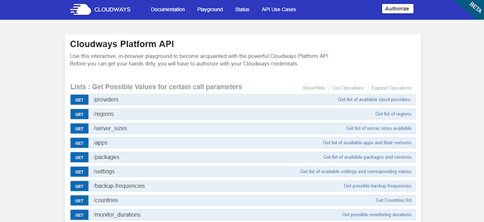Viewport: 484px width, 222px height.
Task: Expand the /providers endpoint path
Action: [106, 100]
